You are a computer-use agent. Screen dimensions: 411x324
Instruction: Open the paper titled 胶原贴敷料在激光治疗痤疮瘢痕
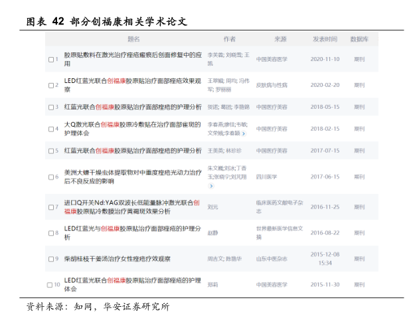[x=133, y=55]
